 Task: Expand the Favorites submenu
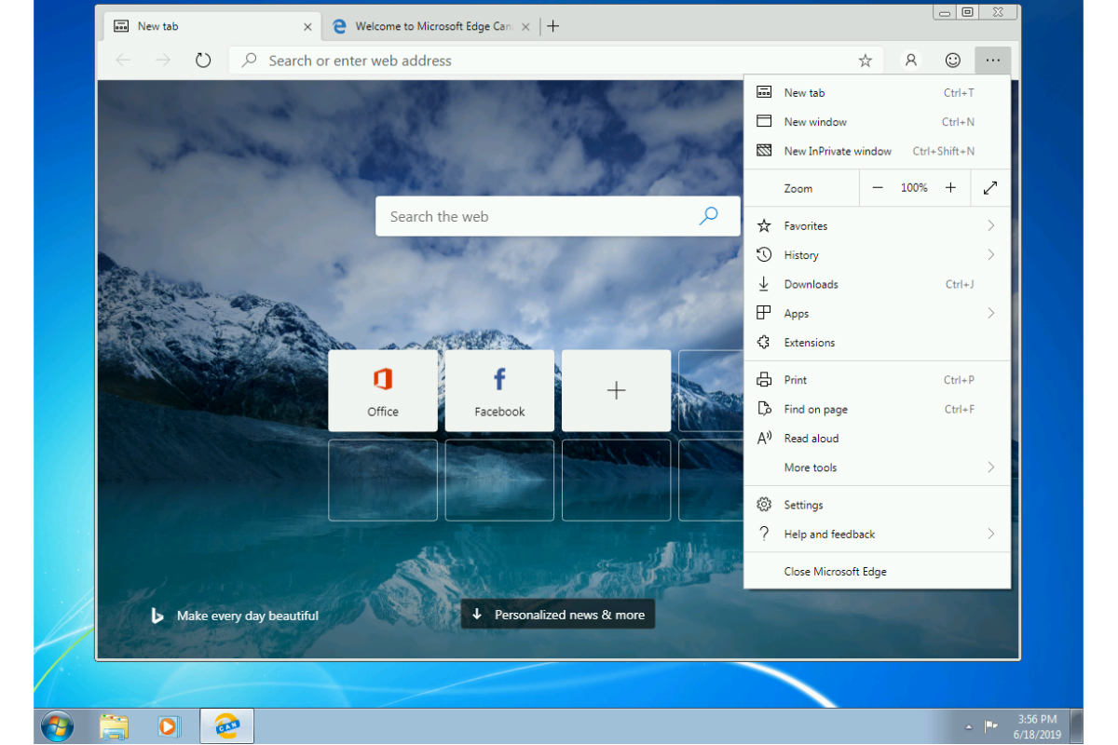click(x=876, y=225)
